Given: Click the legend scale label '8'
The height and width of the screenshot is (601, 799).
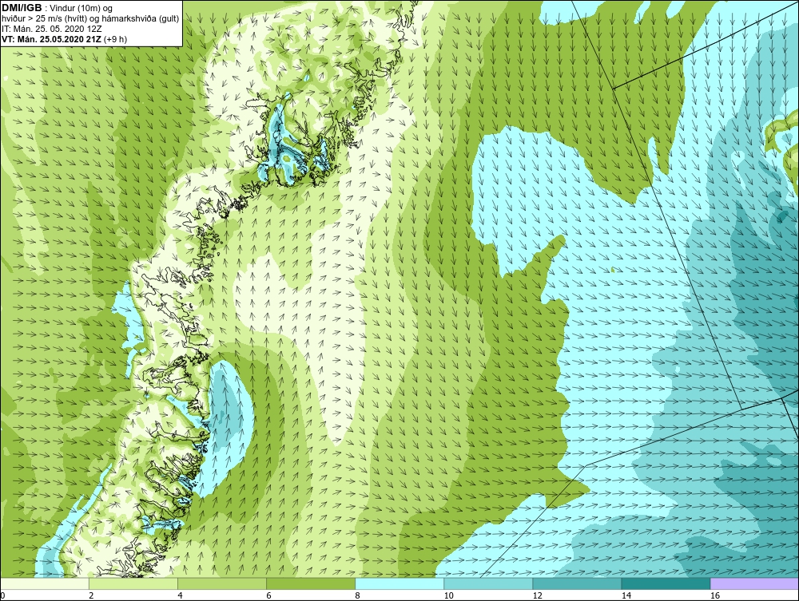Looking at the screenshot, I should click(357, 595).
